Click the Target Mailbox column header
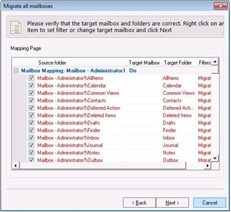Image resolution: width=231 pixels, height=212 pixels. point(145,62)
